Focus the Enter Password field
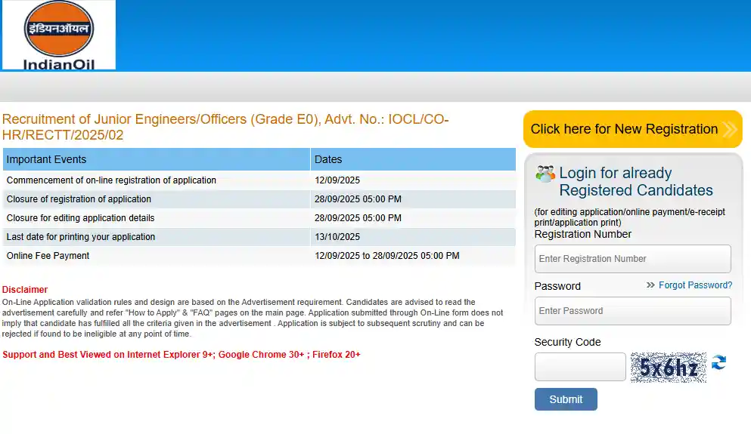 pos(632,311)
